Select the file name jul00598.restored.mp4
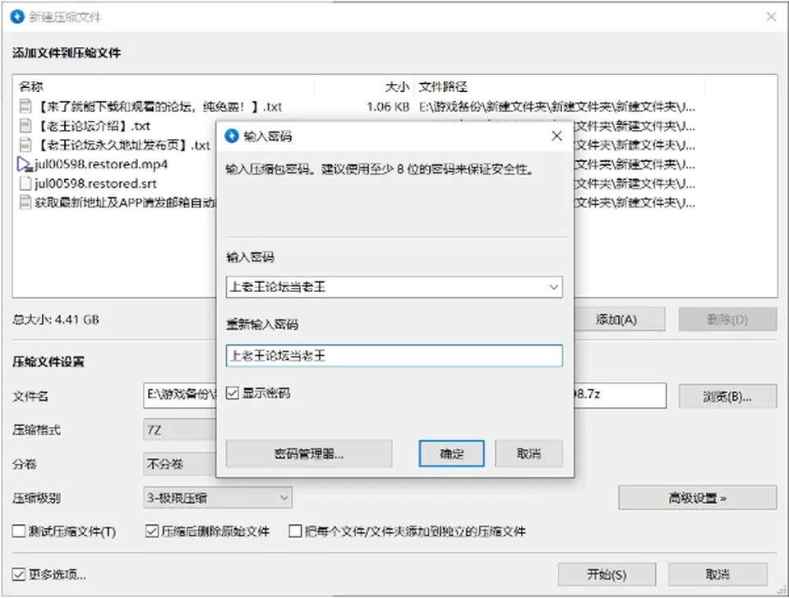 click(101, 165)
